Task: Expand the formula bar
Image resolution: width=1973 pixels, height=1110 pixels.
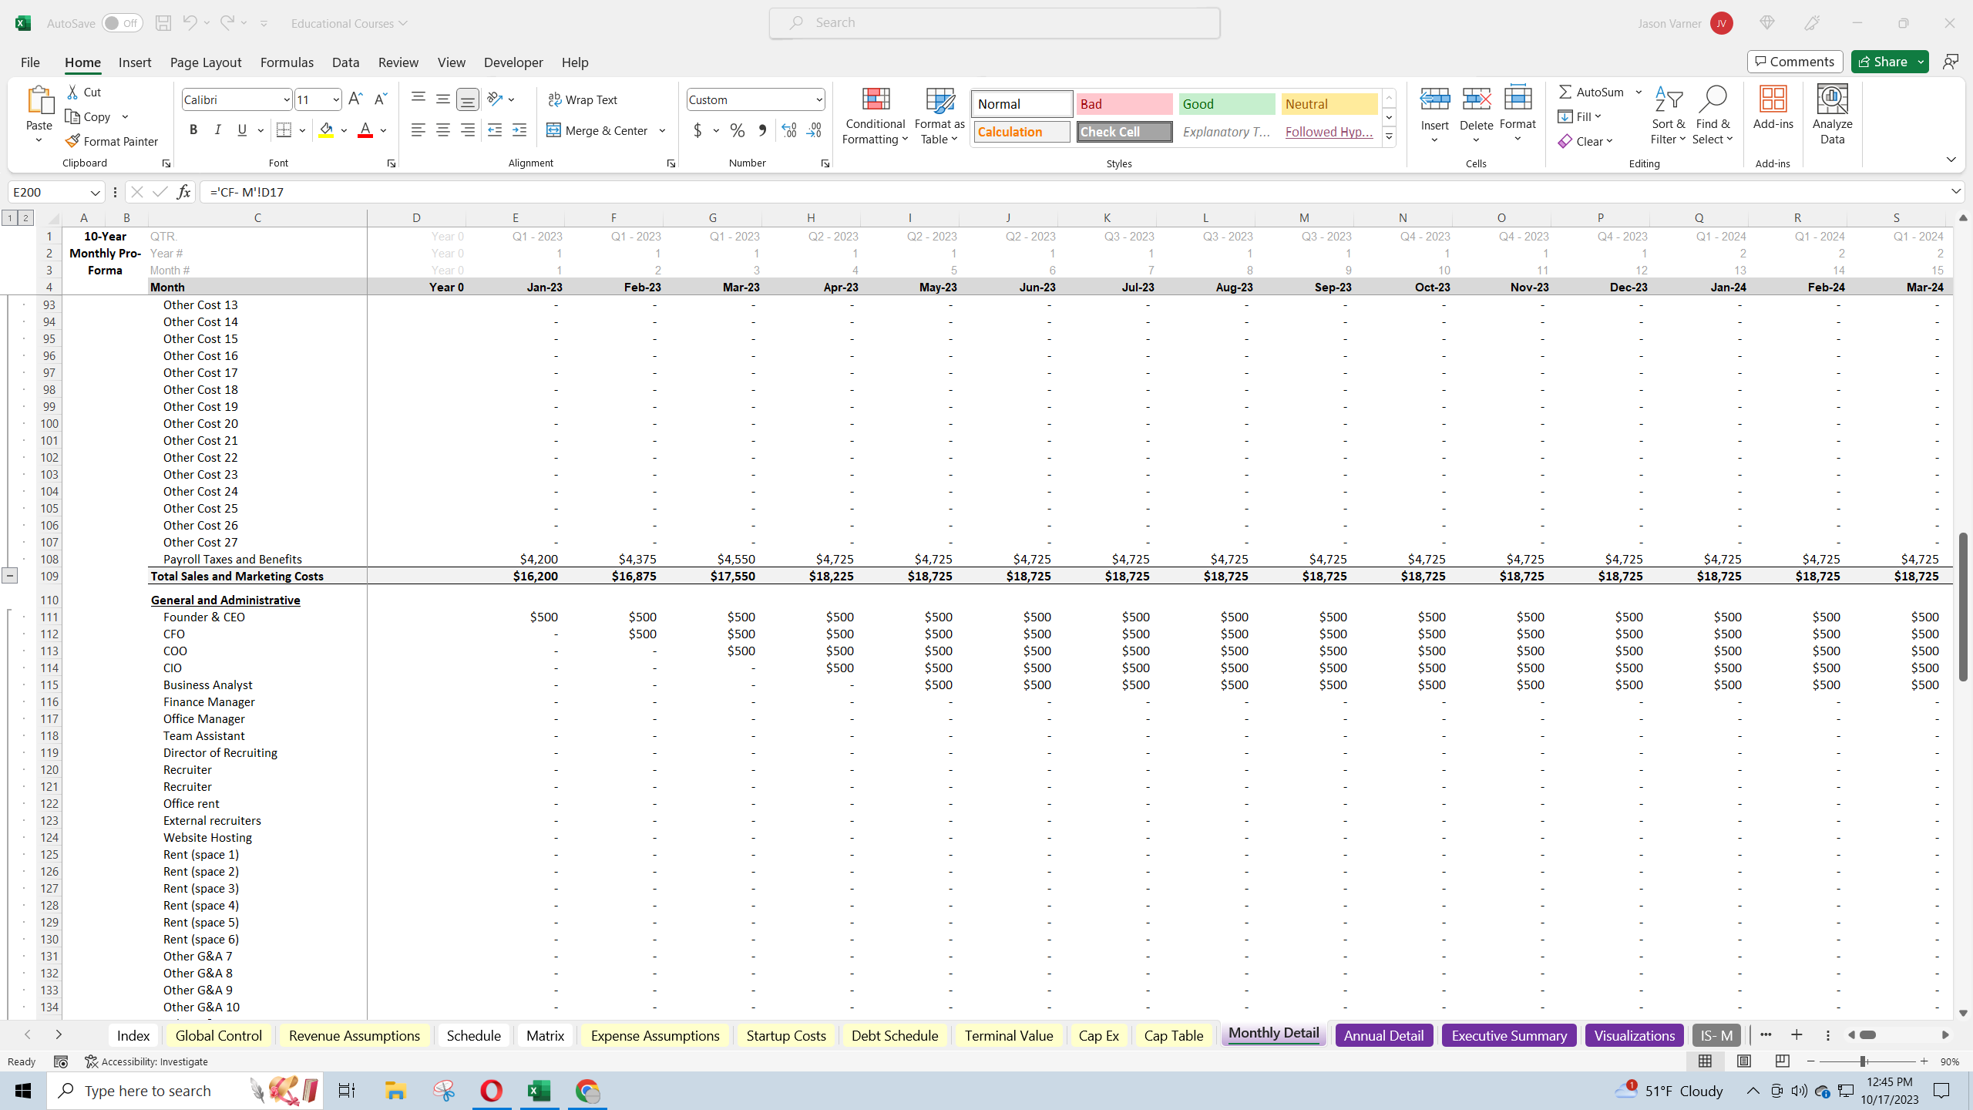Action: coord(1955,191)
